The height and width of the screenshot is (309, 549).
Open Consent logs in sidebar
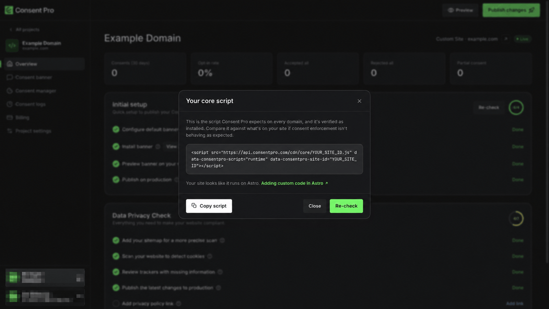(x=45, y=104)
